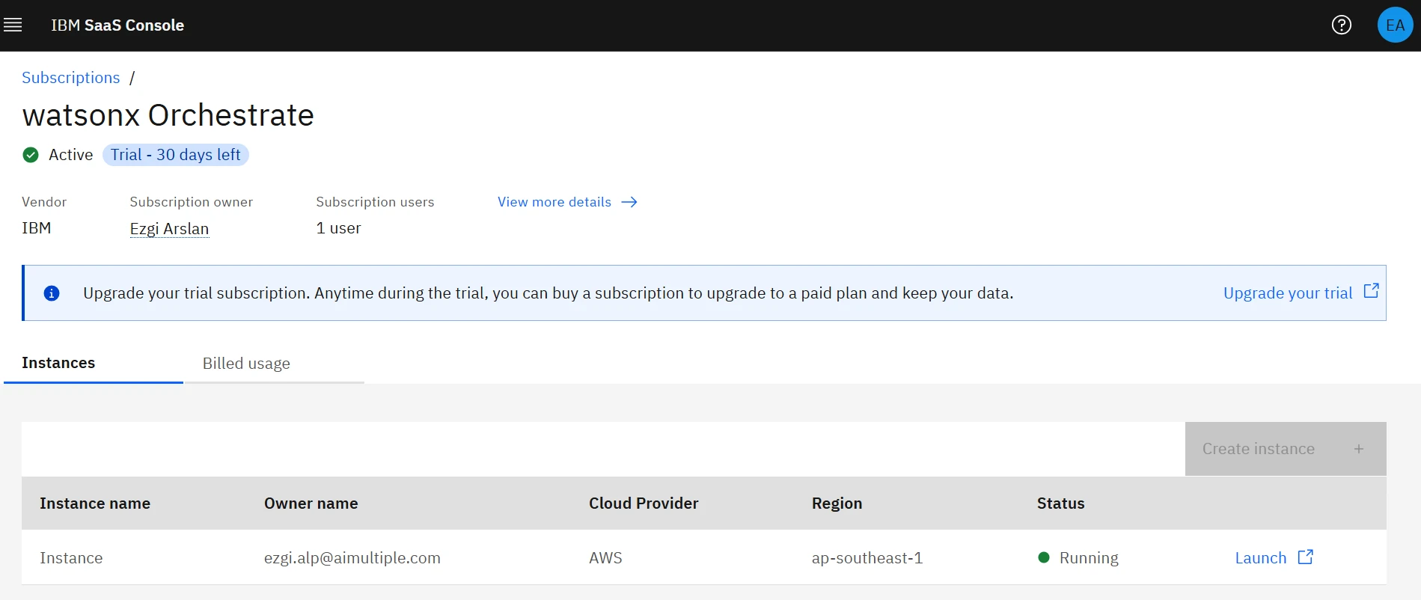Click Upgrade your trial link
This screenshot has width=1421, height=600.
1288,293
